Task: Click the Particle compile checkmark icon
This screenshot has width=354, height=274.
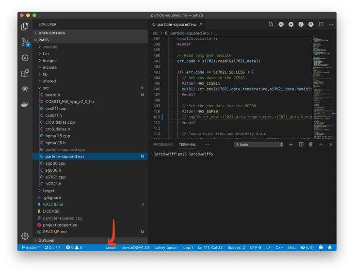Action: [x=281, y=24]
